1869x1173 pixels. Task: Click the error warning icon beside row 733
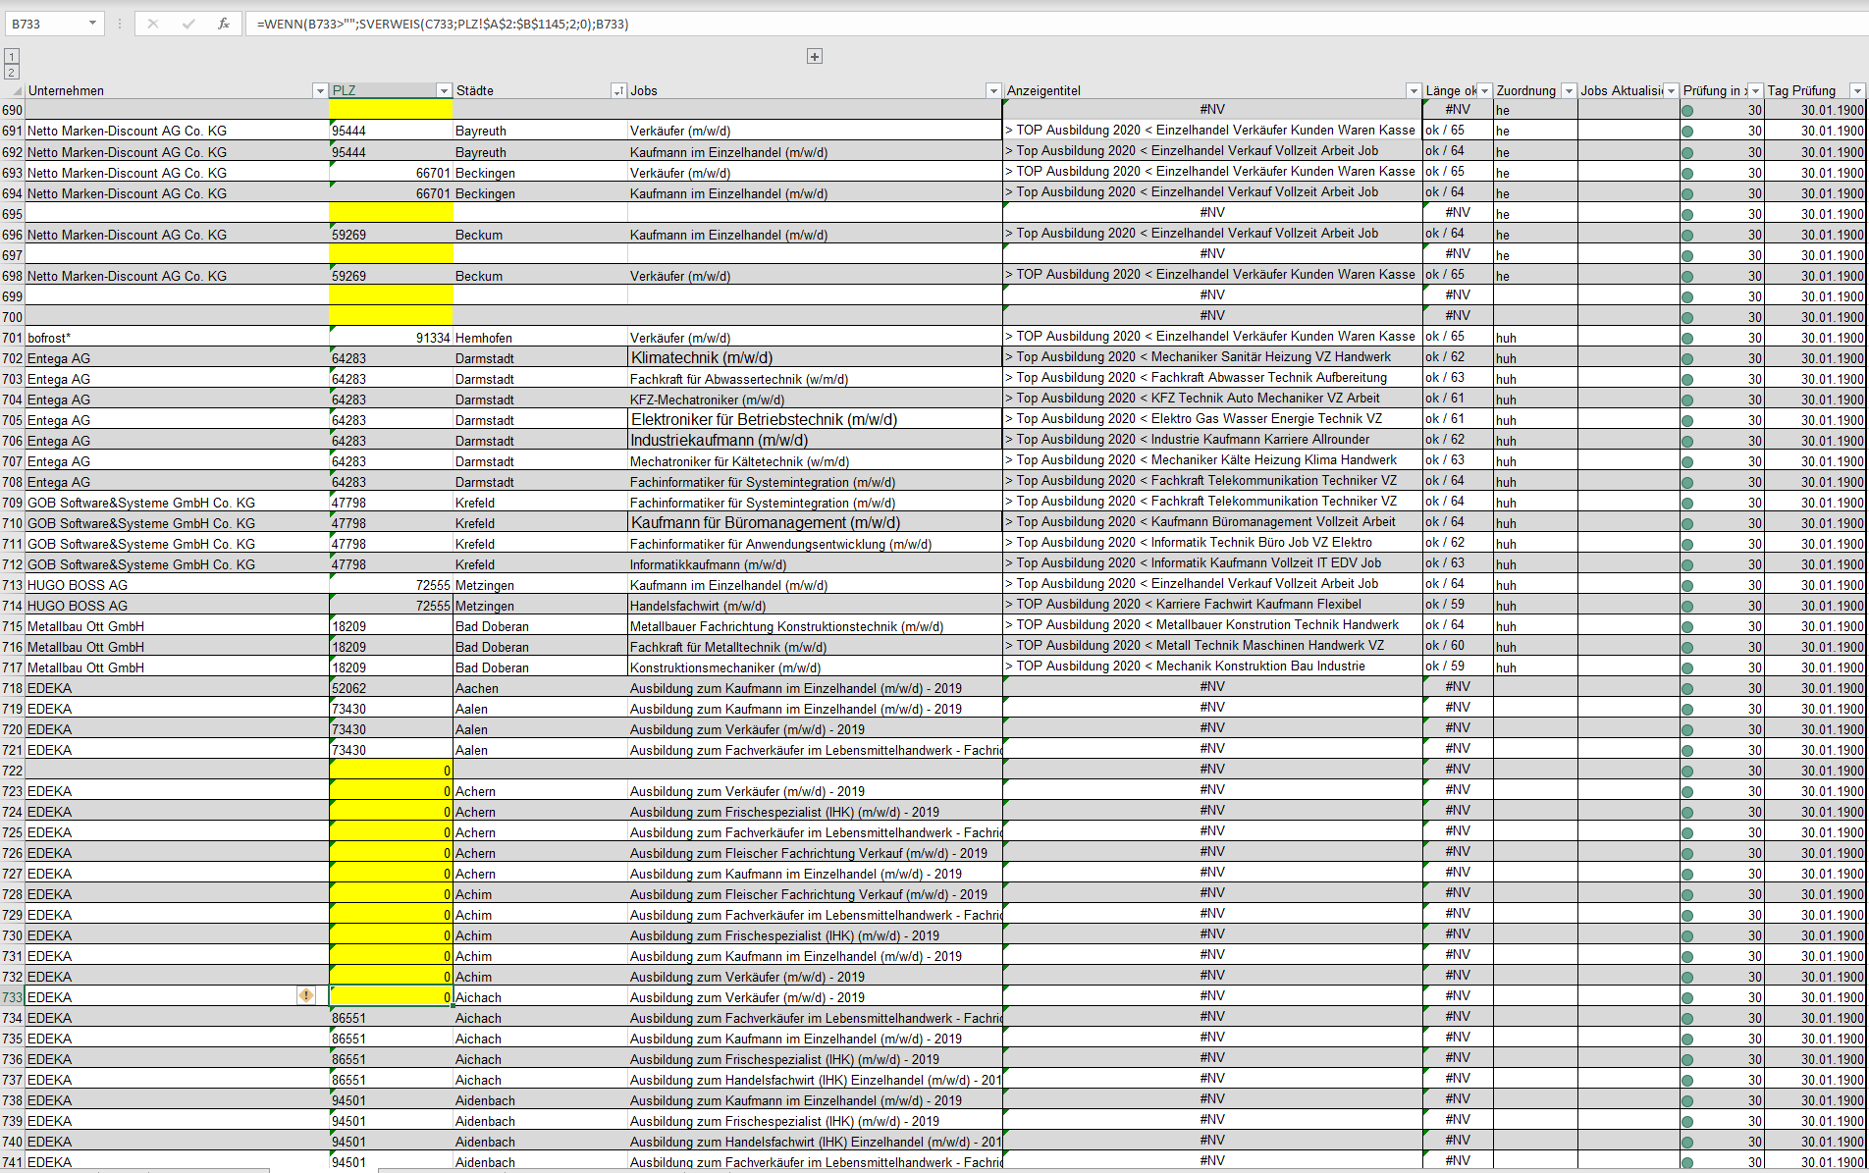[x=306, y=995]
